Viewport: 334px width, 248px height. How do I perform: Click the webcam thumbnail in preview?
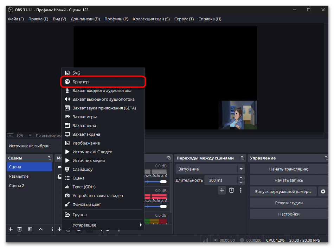[238, 115]
